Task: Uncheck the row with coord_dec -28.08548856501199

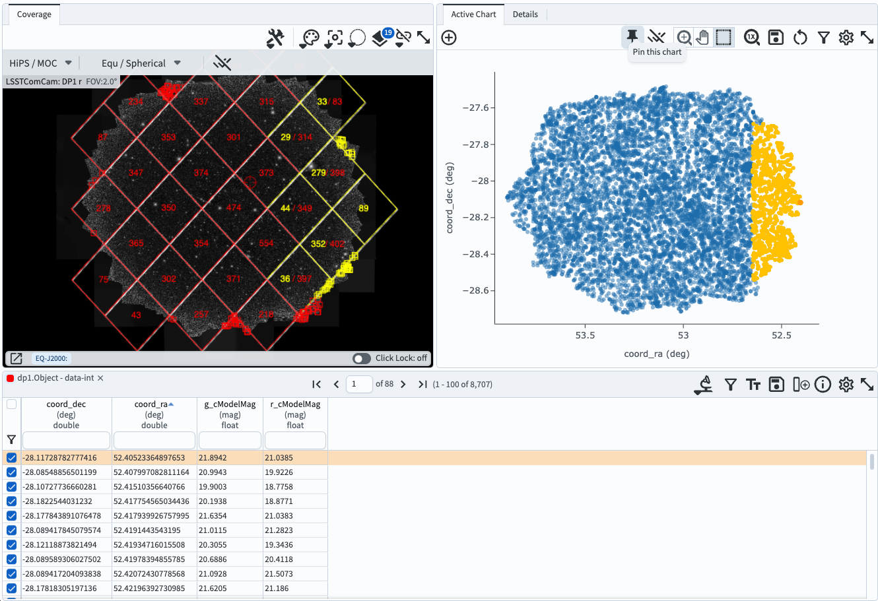Action: point(11,472)
